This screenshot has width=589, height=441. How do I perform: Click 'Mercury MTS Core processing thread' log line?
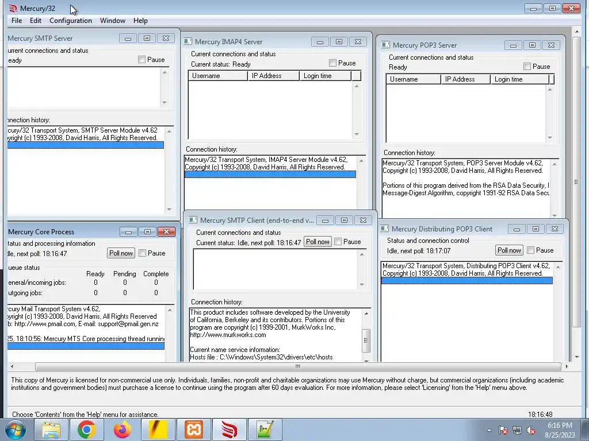(x=86, y=339)
